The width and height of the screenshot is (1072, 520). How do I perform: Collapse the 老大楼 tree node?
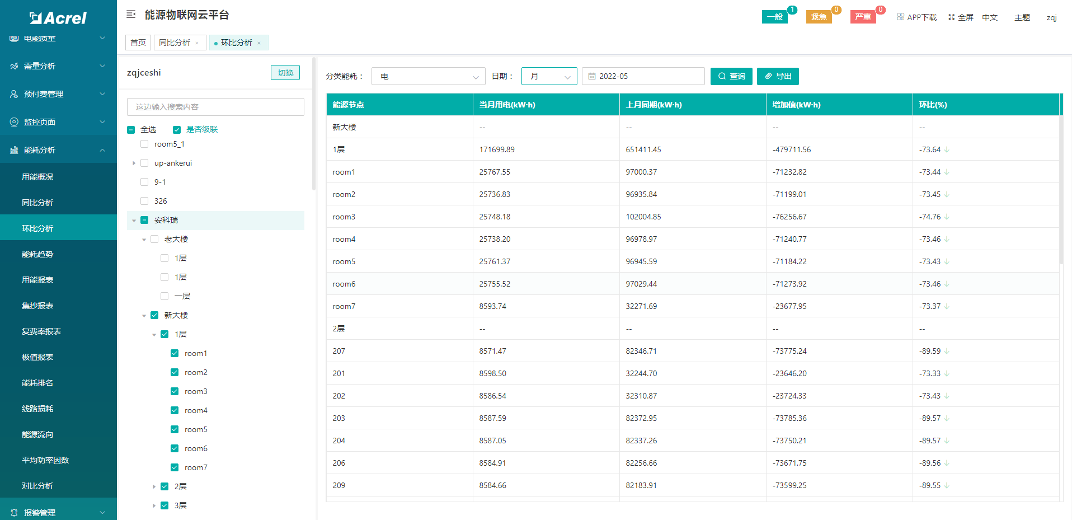point(144,240)
